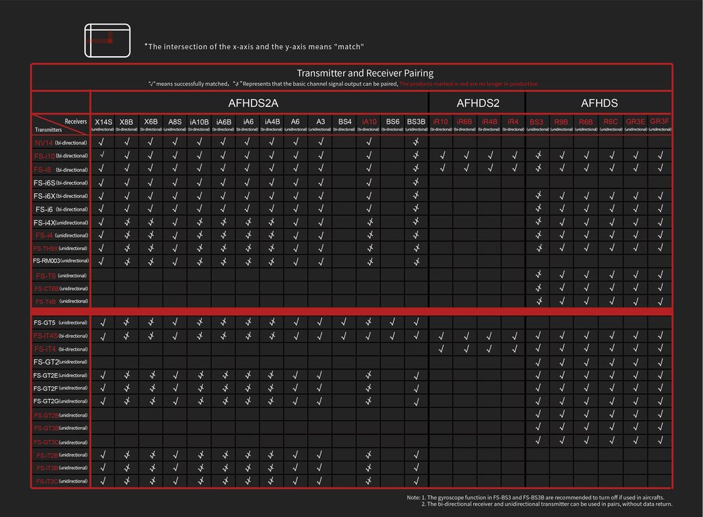
Task: Select the FS-TH9X transmitter row label
Action: 60,248
